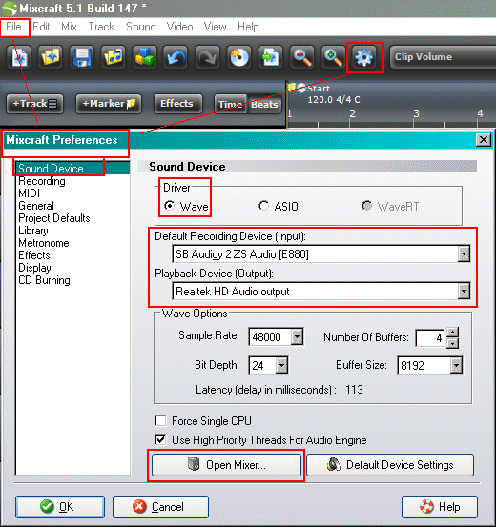Click measure 2 on the timeline ruler
Image resolution: width=496 pixels, height=527 pixels.
coord(352,113)
